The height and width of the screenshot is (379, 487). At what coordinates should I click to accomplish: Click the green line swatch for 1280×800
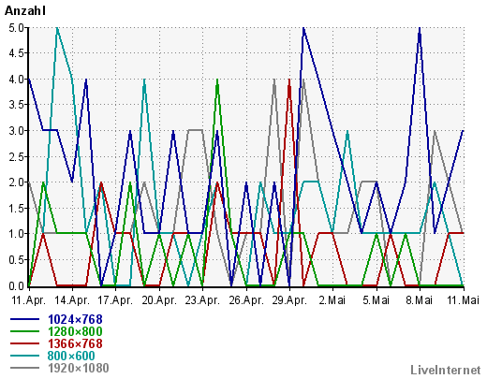coord(25,331)
